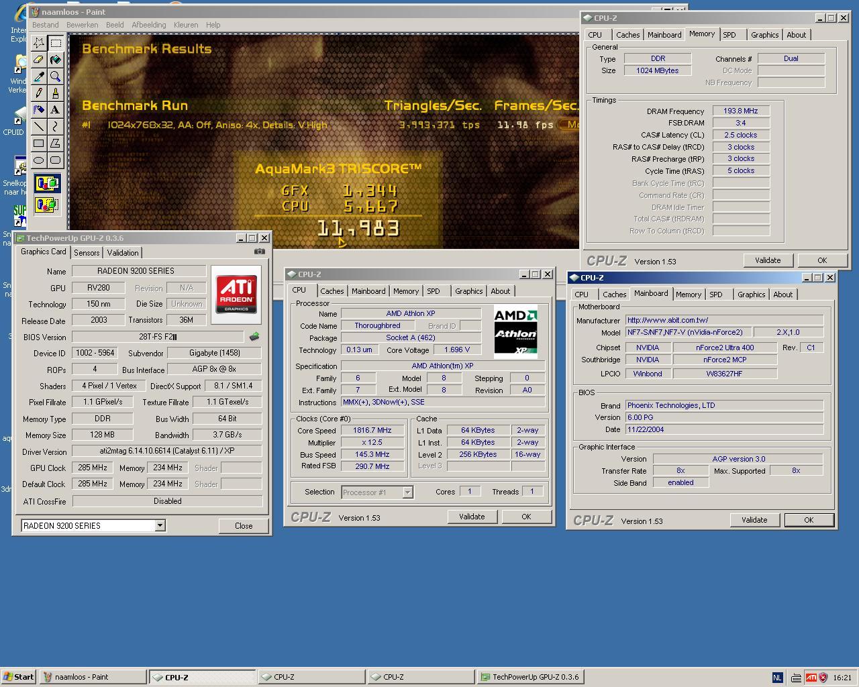Viewport: 859px width, 687px height.
Task: Select the rectangular Select tool in Paint
Action: coord(56,43)
